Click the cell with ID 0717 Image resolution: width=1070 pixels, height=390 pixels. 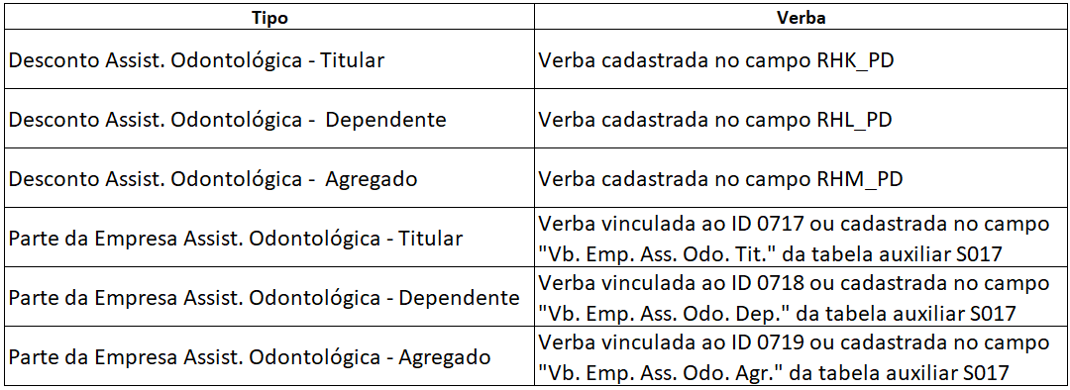(x=802, y=238)
